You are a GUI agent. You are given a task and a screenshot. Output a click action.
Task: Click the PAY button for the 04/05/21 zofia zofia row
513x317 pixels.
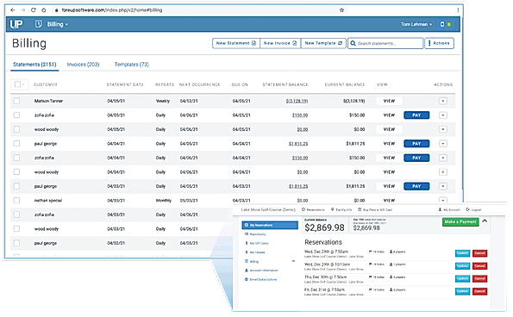coord(416,115)
